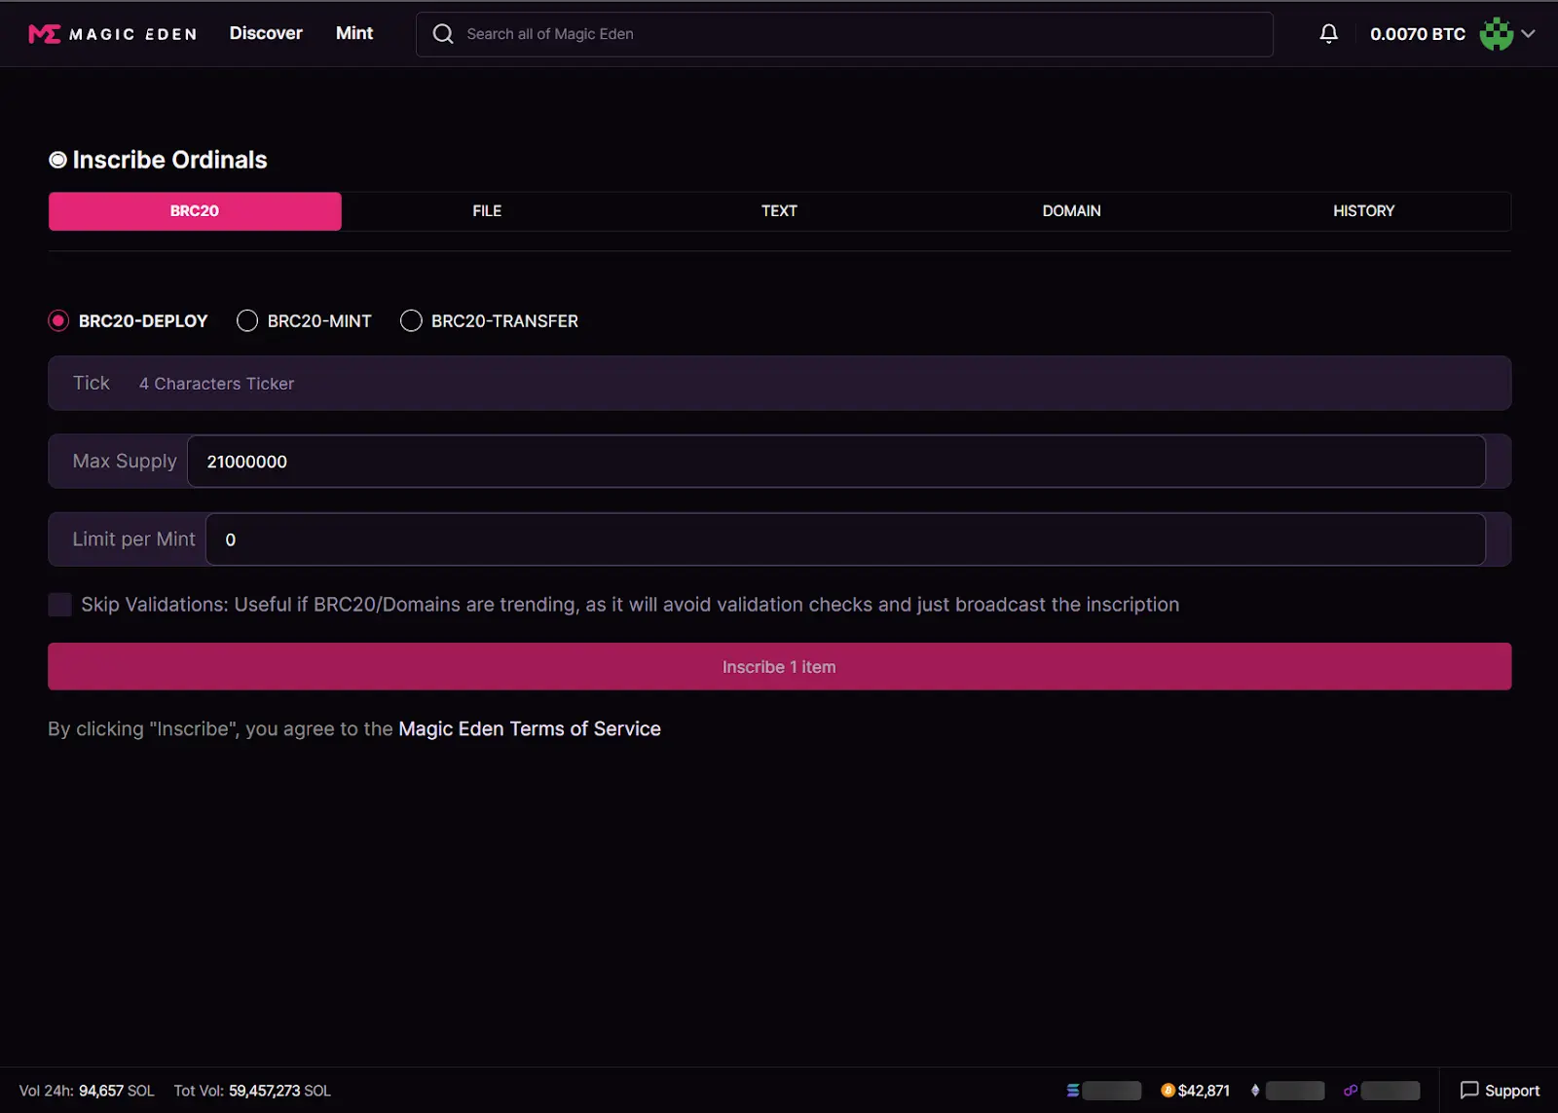The image size is (1558, 1113).
Task: Open Magic Eden Terms of Service link
Action: point(530,729)
